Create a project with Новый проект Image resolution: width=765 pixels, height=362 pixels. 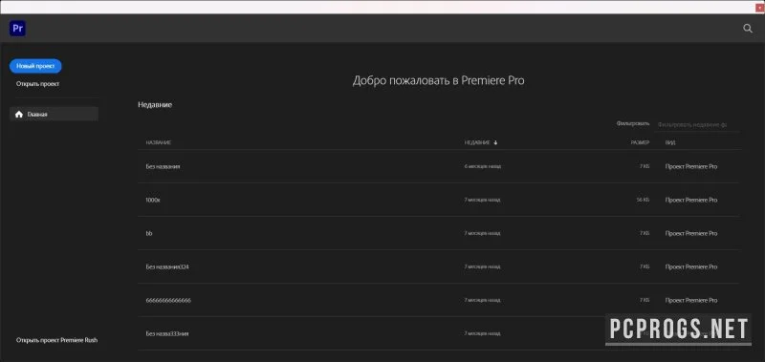pos(35,66)
